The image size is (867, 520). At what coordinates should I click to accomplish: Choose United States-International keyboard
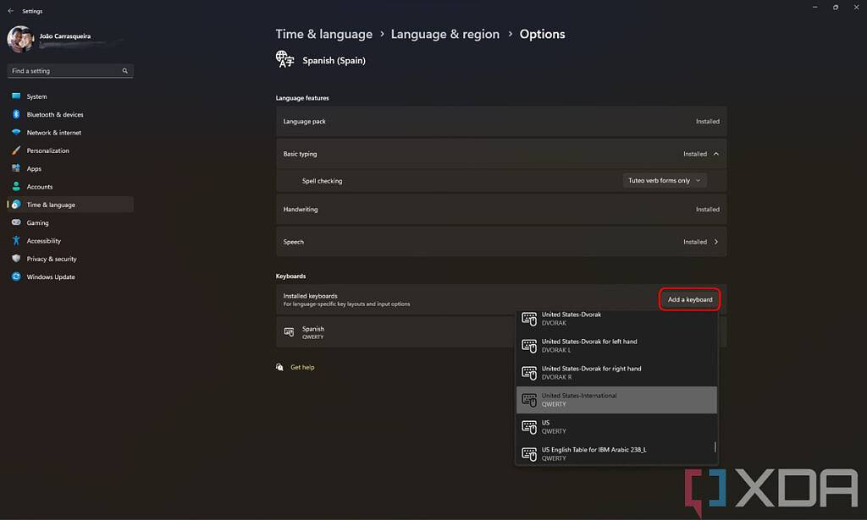point(616,400)
